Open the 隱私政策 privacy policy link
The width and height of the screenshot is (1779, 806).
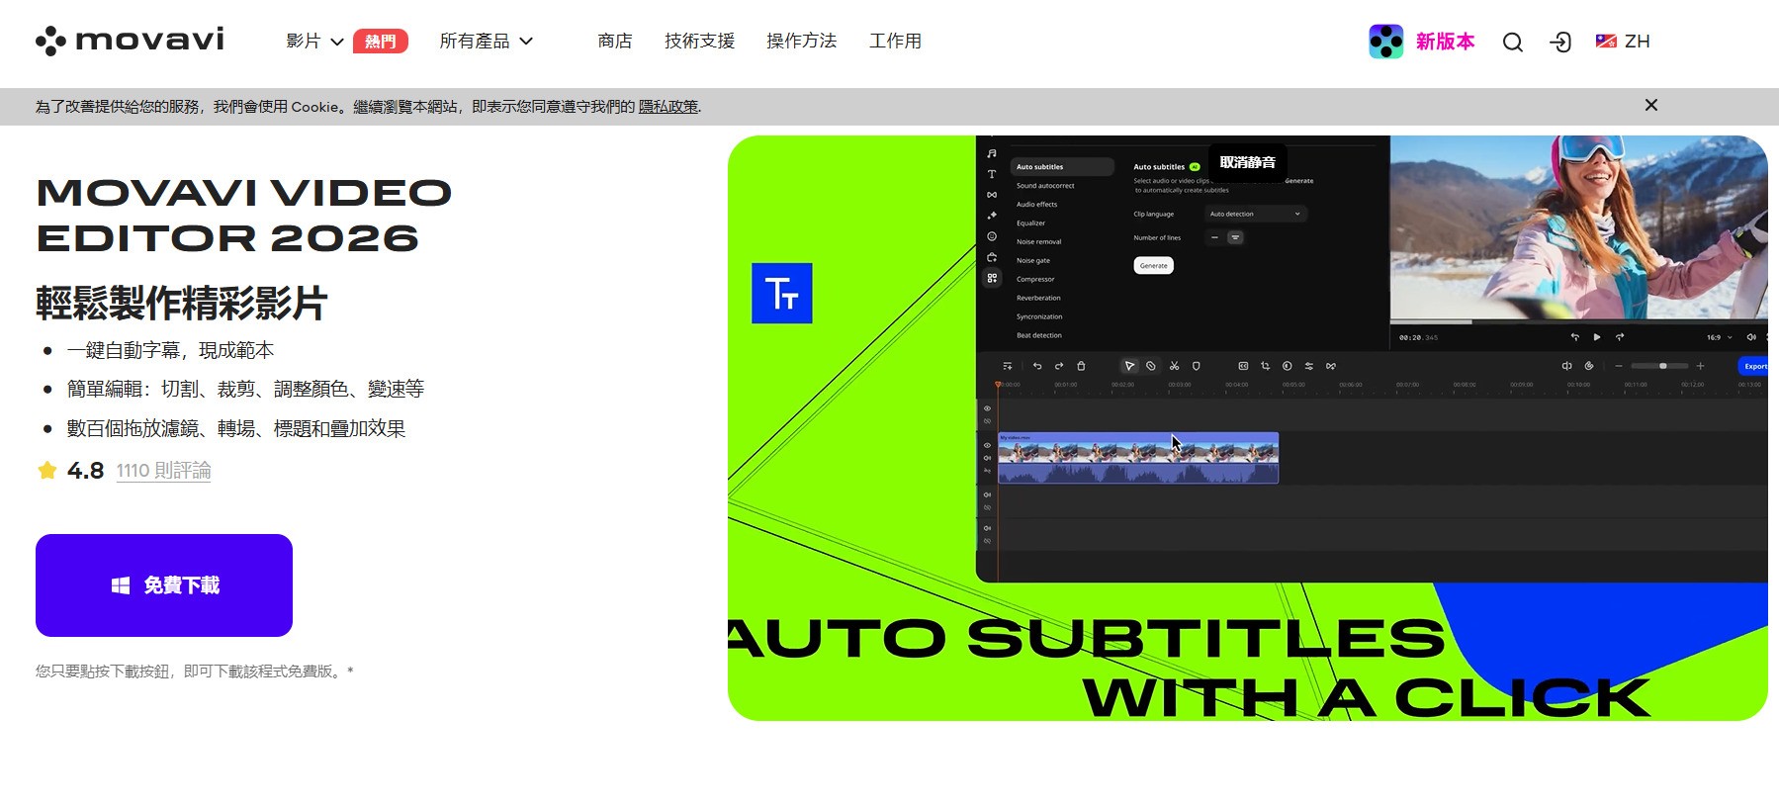coord(668,107)
